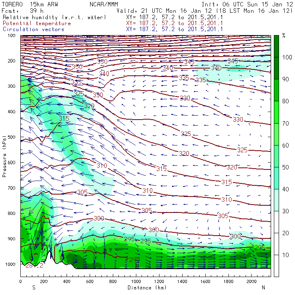Click the 'Relative humidity (w.r.t. water)' legend label
Viewport: 295px width, 295px height.
(x=54, y=18)
